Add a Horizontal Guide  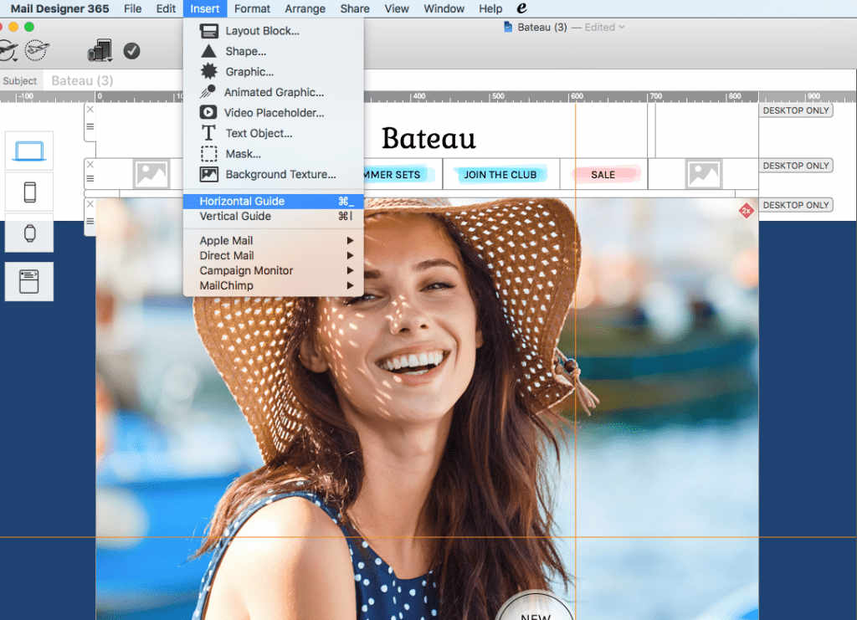[x=274, y=201]
